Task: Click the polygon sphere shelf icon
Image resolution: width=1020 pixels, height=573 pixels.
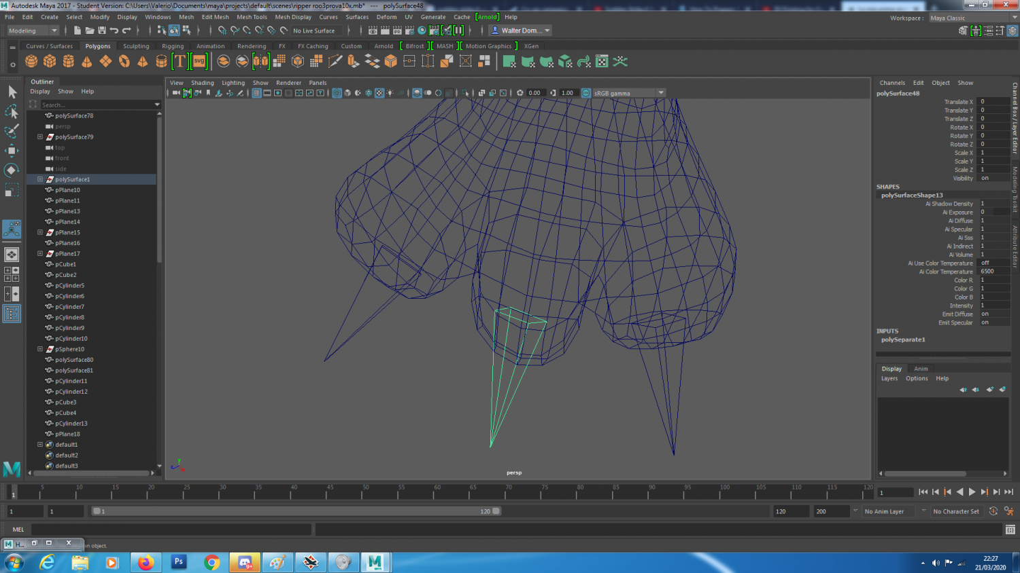Action: pyautogui.click(x=31, y=62)
